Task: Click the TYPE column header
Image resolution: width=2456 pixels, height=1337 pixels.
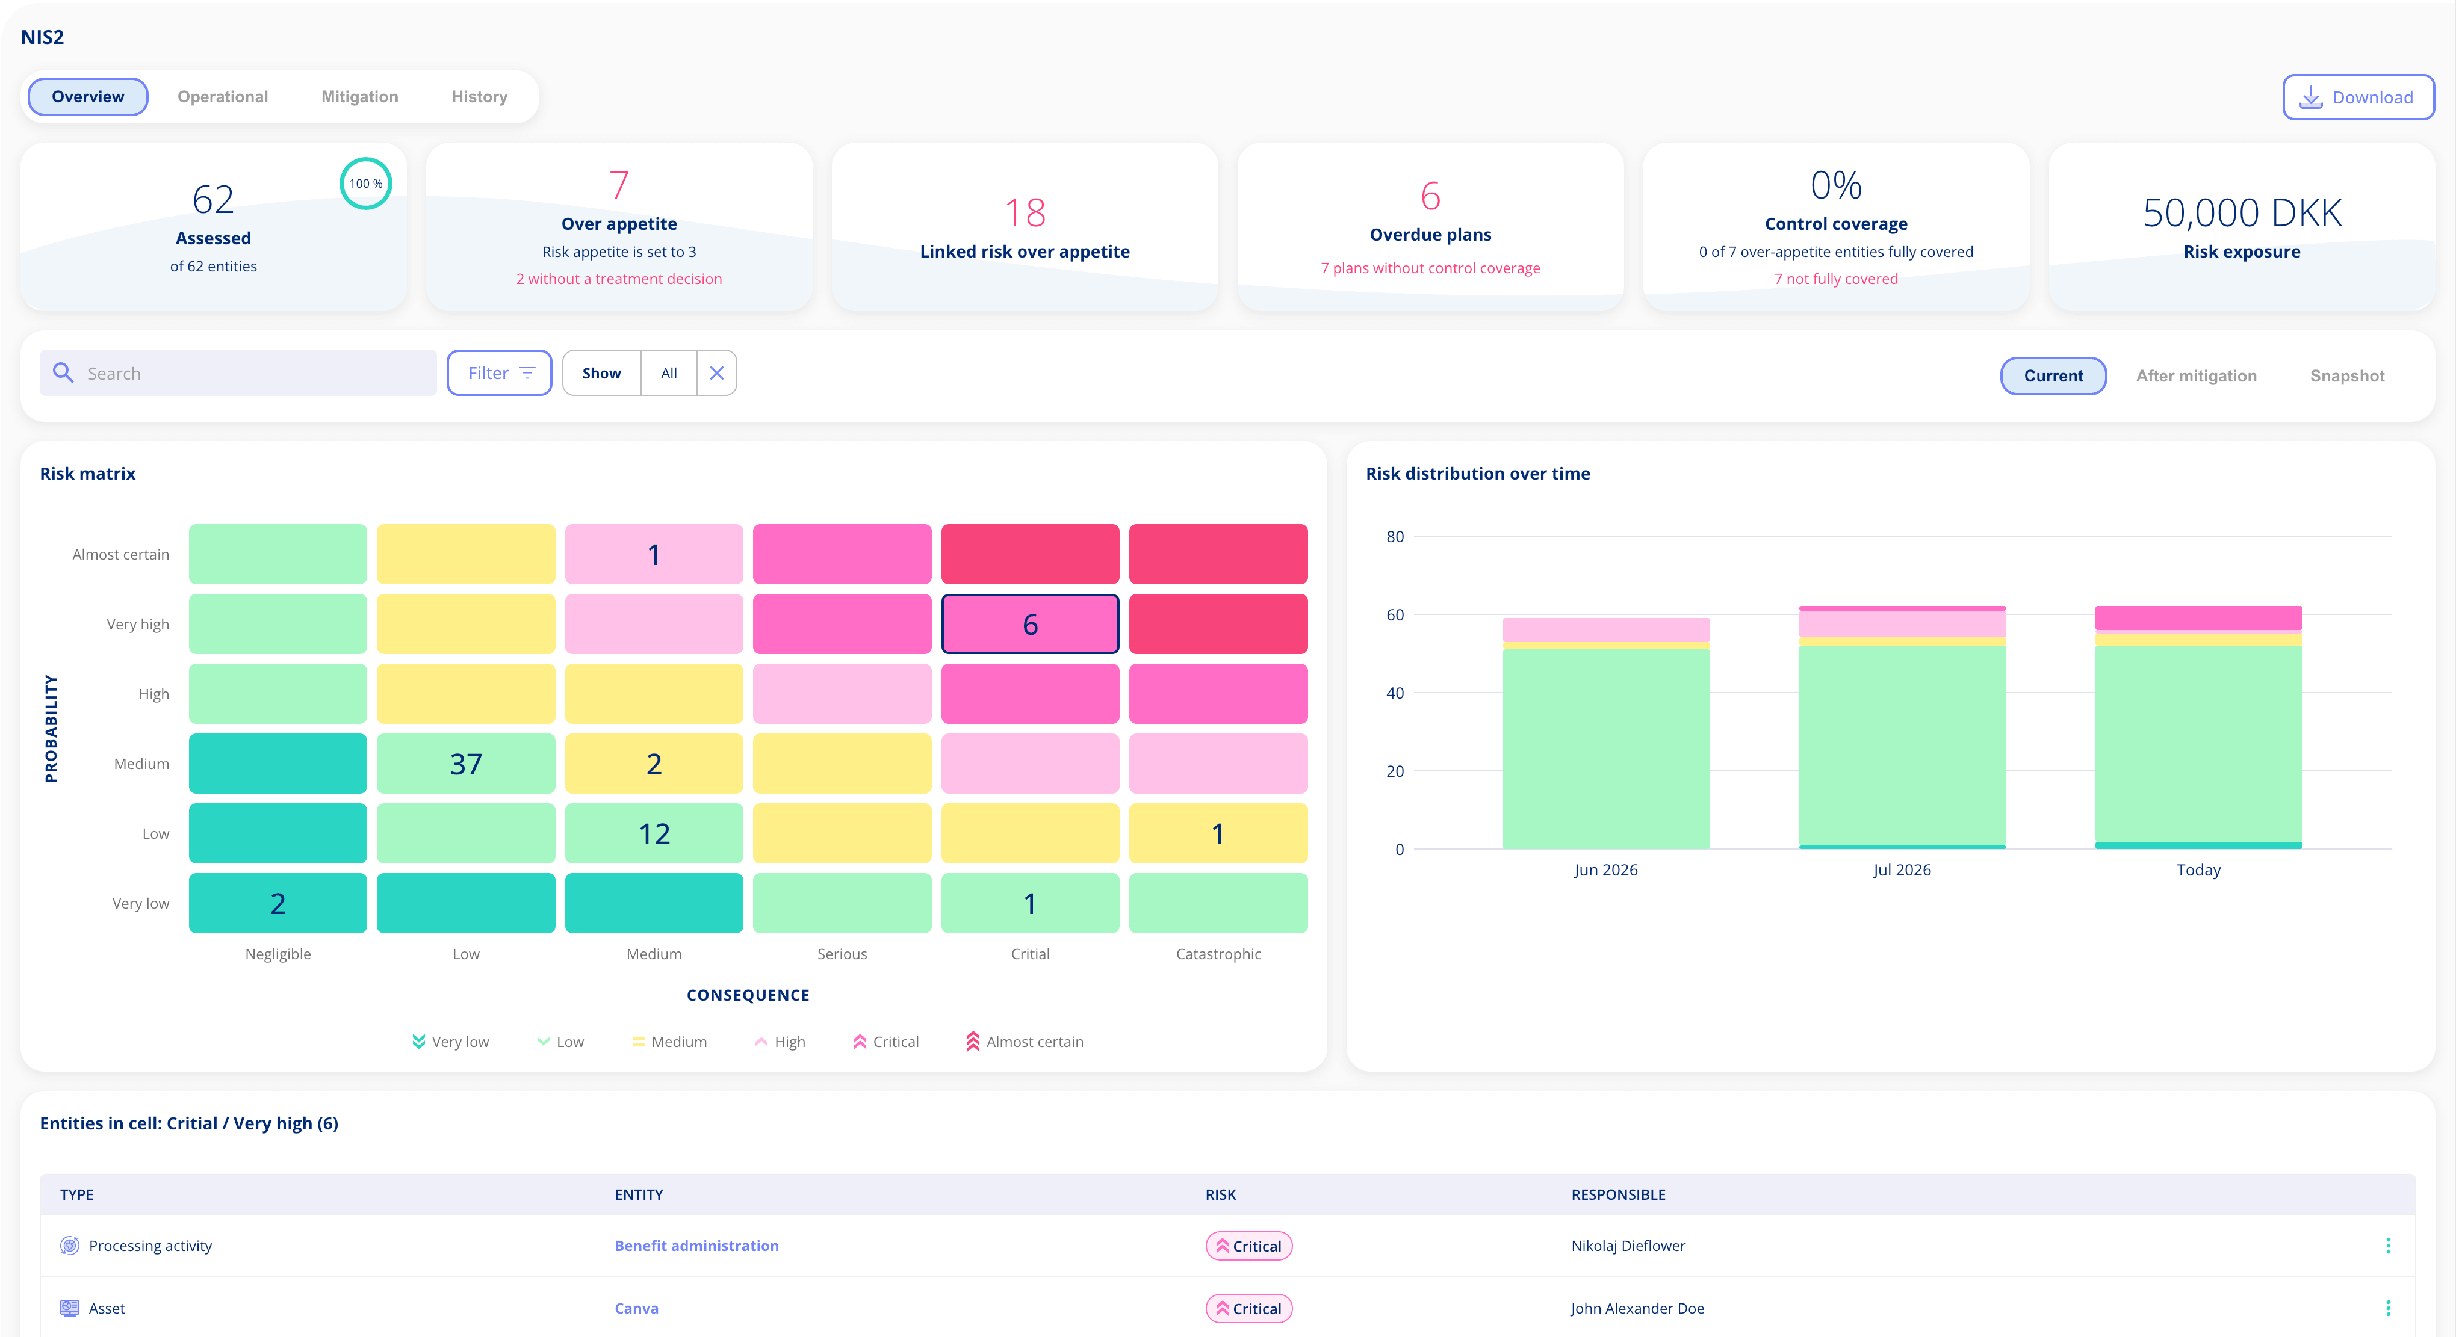Action: 76,1194
